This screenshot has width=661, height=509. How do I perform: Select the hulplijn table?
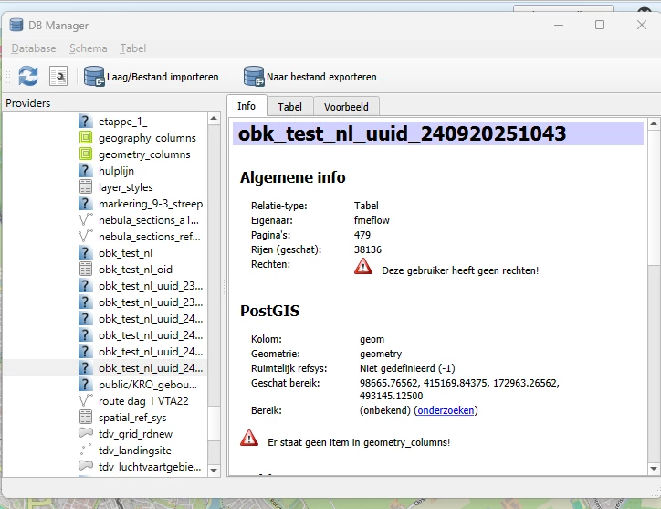(116, 171)
